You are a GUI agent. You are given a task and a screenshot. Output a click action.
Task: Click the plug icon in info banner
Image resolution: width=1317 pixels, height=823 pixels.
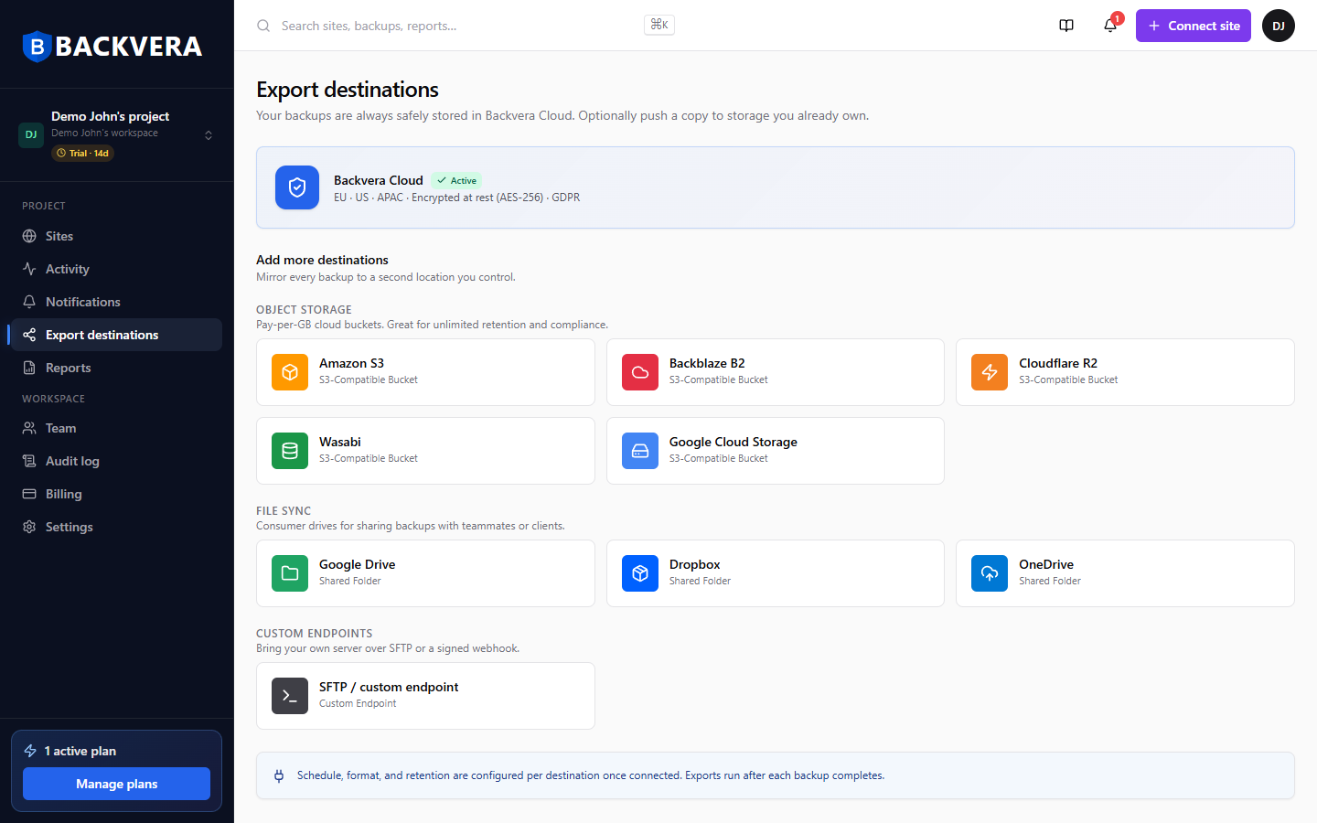279,775
